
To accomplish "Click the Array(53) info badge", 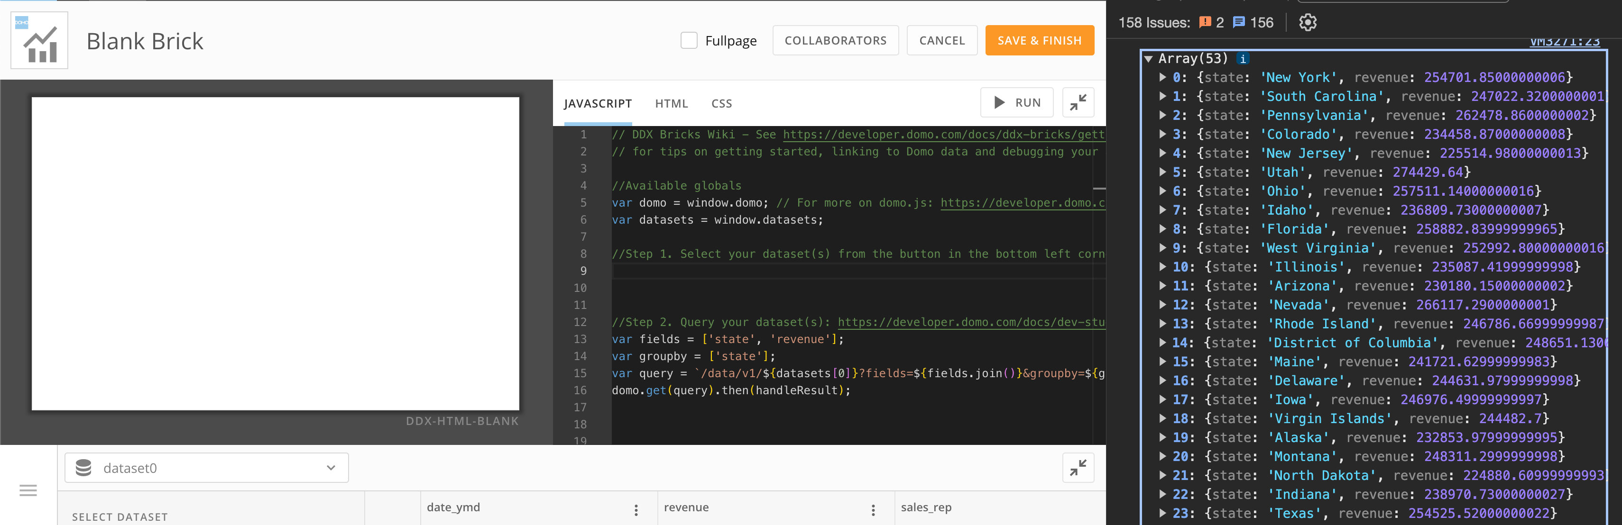I will tap(1242, 58).
